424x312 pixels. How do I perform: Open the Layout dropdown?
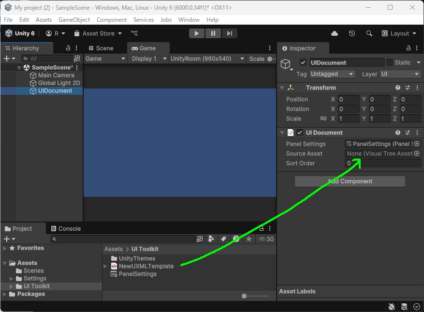[x=399, y=33]
